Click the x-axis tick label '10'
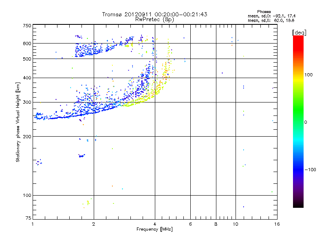 (x=236, y=224)
